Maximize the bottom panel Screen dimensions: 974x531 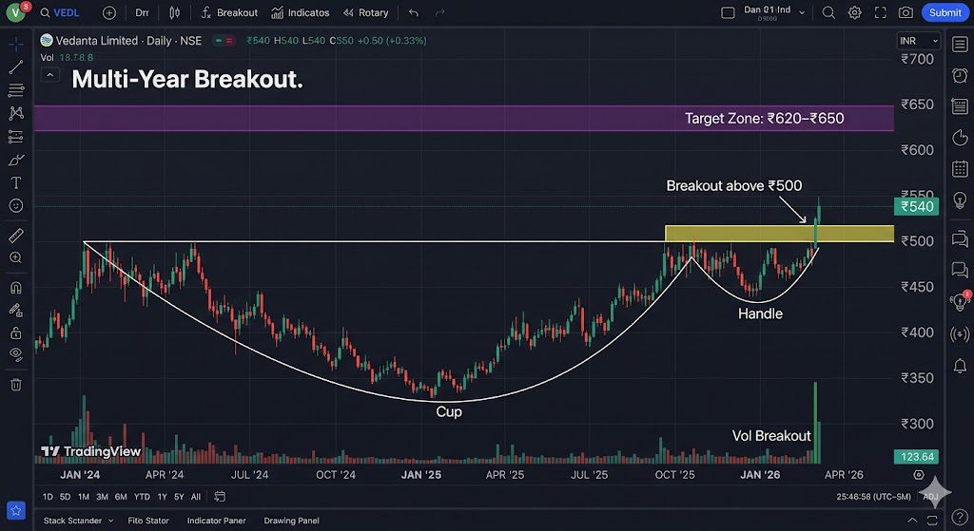932,520
